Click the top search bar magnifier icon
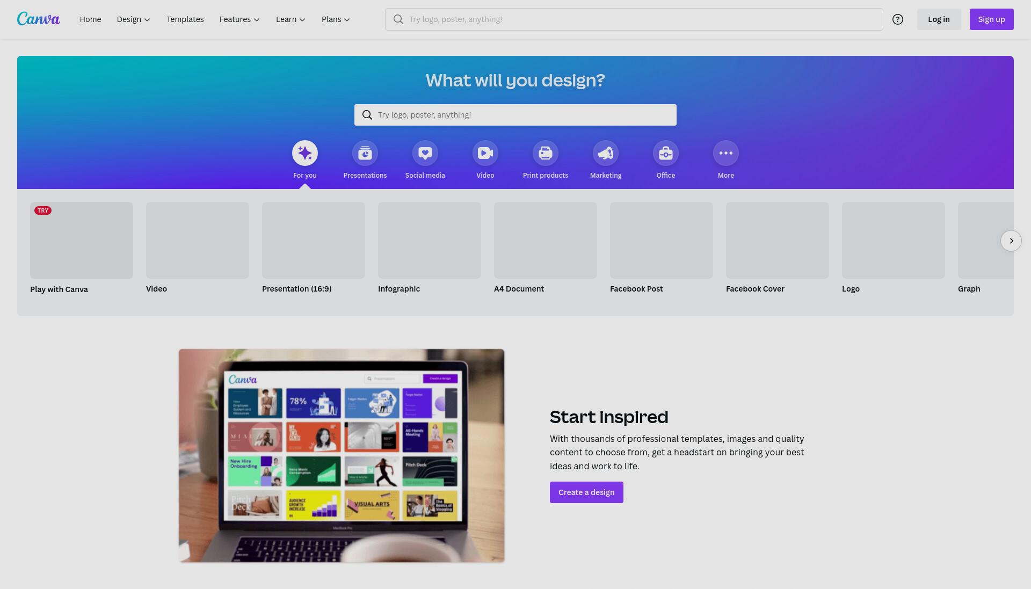Image resolution: width=1031 pixels, height=589 pixels. click(398, 19)
